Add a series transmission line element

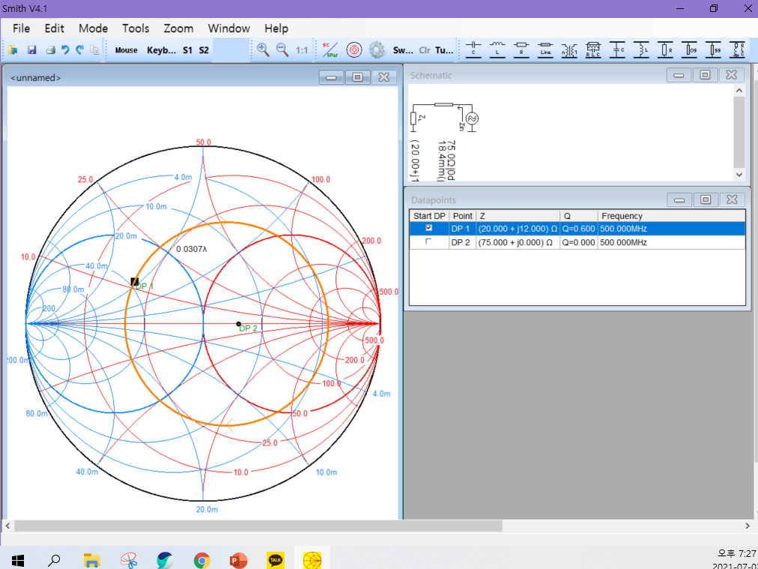pos(545,49)
